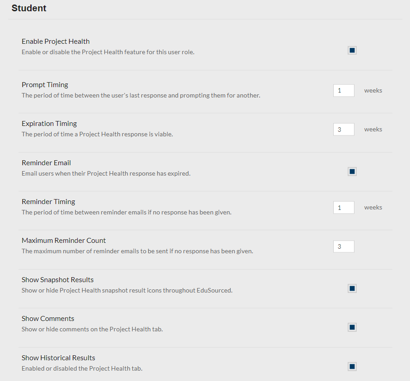Screen dimensions: 410x381
Task: Disable the Show Comments checkbox
Action: click(x=352, y=327)
